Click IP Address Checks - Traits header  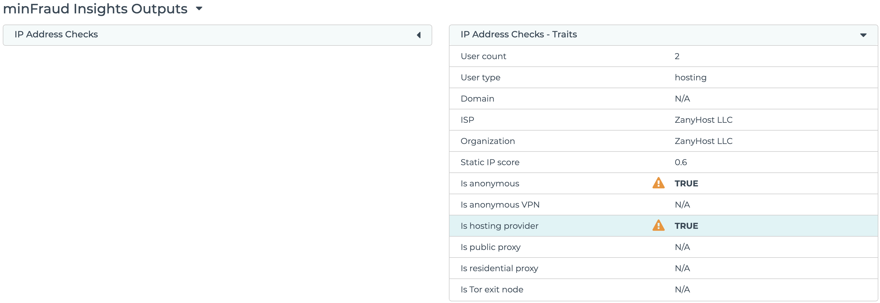click(x=518, y=35)
